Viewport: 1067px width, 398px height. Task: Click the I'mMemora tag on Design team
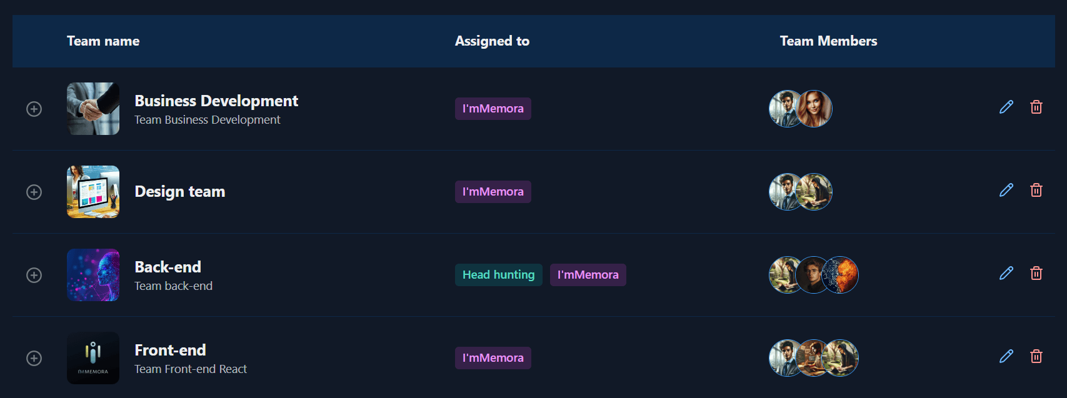click(493, 192)
